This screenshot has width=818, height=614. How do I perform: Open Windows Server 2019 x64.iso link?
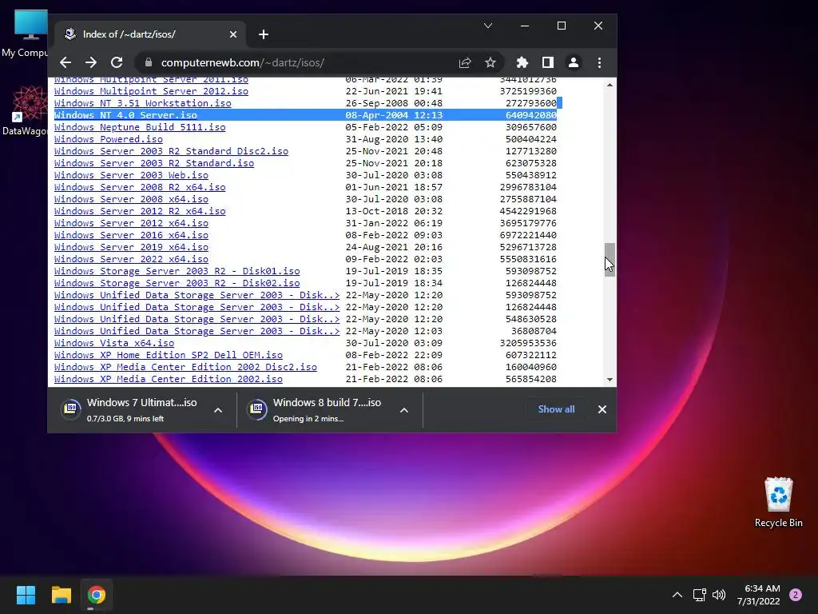click(131, 247)
